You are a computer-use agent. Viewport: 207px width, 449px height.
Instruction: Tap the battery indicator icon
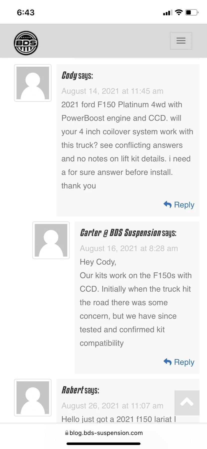pos(191,12)
